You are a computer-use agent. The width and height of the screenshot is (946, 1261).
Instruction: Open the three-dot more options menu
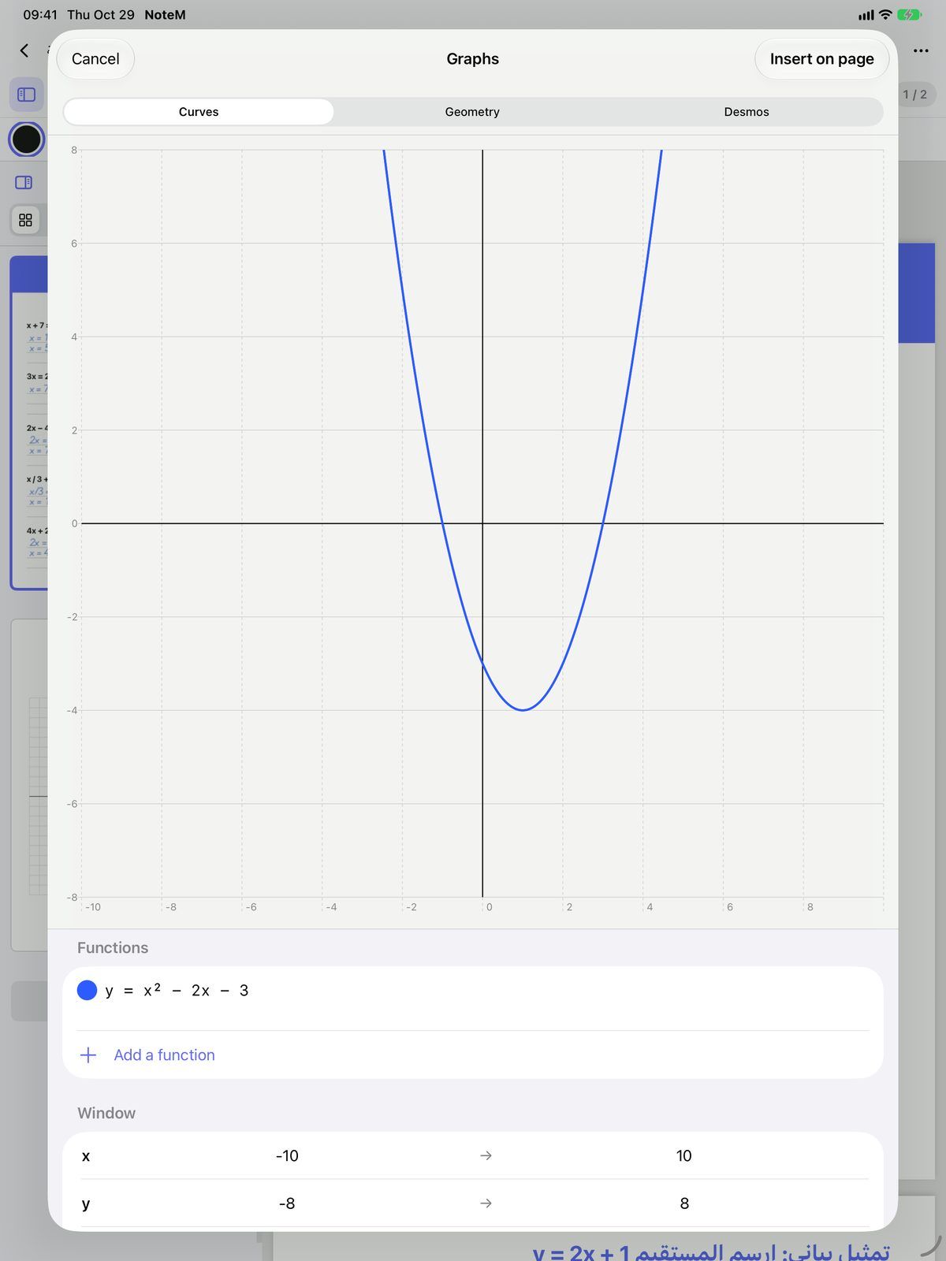coord(921,50)
